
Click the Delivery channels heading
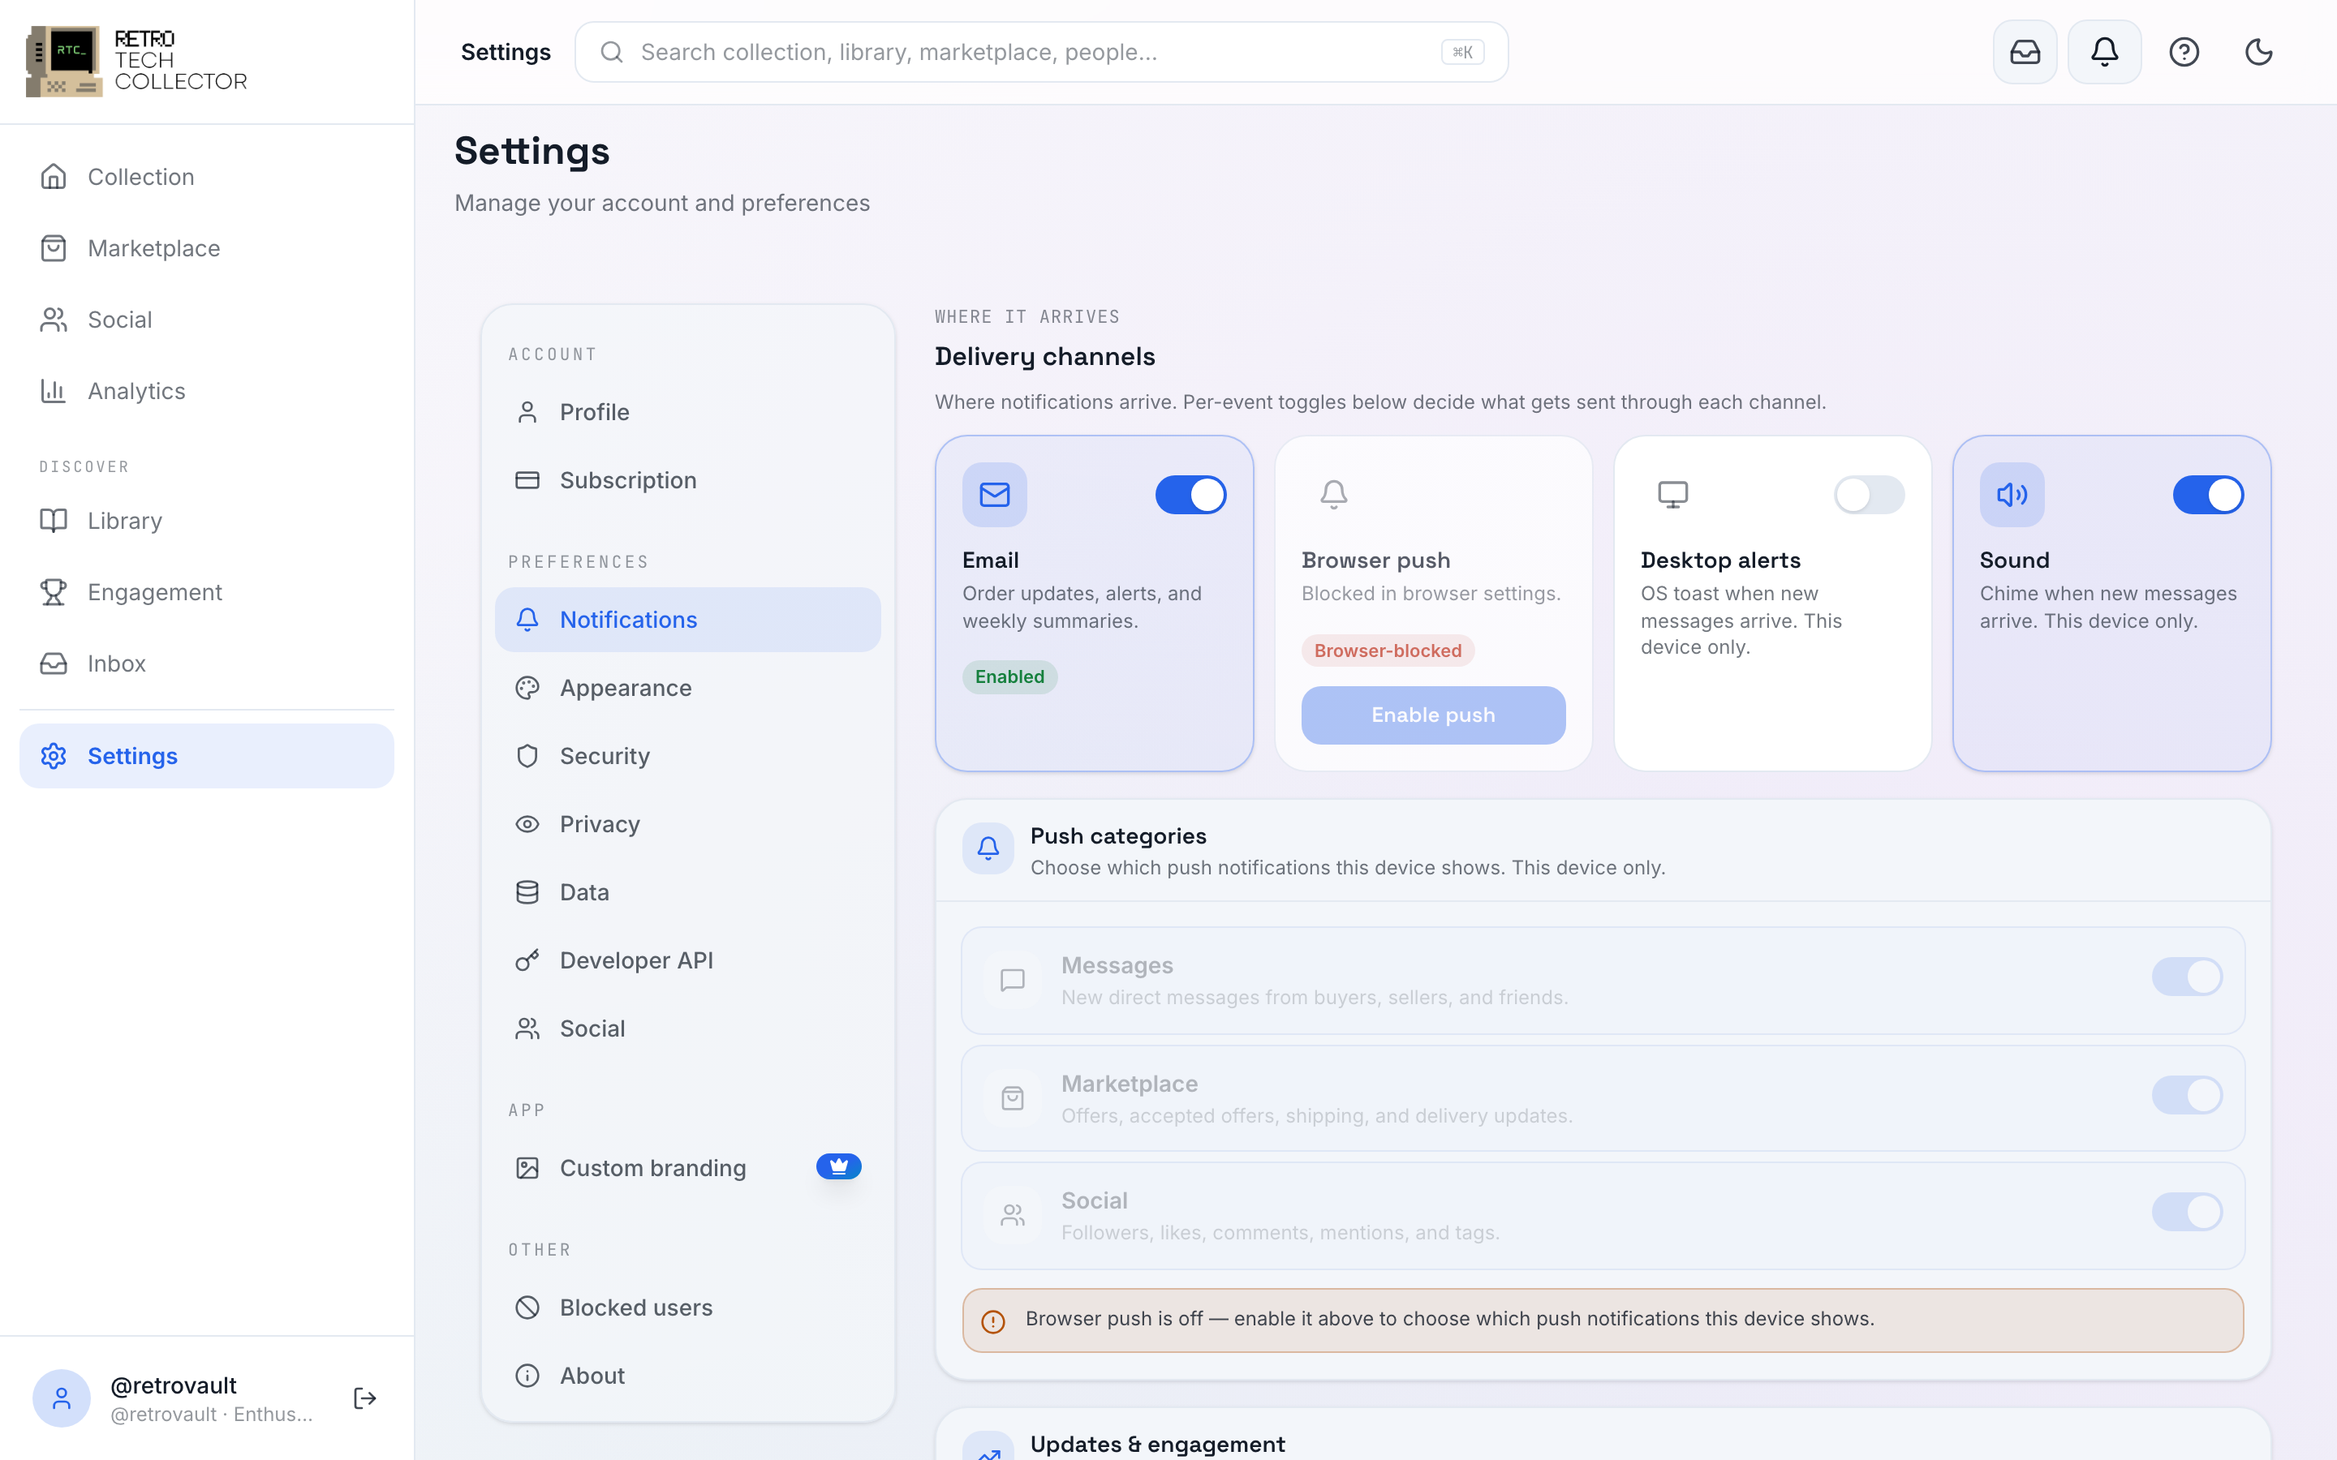(1044, 357)
